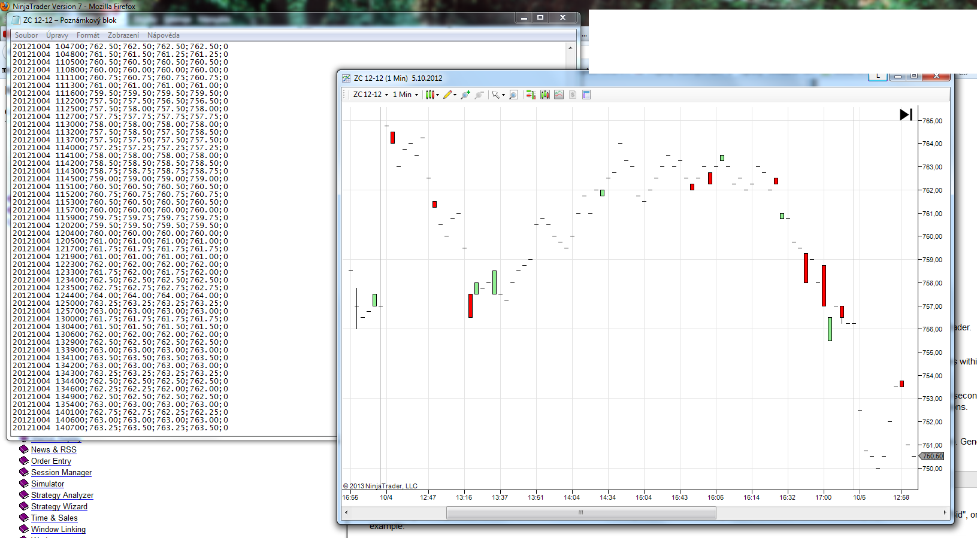Open the chart style dropdown arrow
Viewport: 977px width, 538px height.
pyautogui.click(x=438, y=95)
